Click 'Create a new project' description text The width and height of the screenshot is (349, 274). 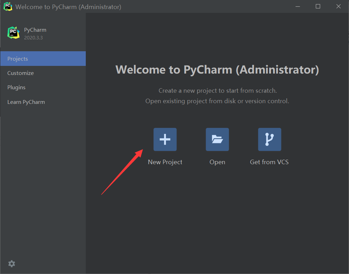218,91
